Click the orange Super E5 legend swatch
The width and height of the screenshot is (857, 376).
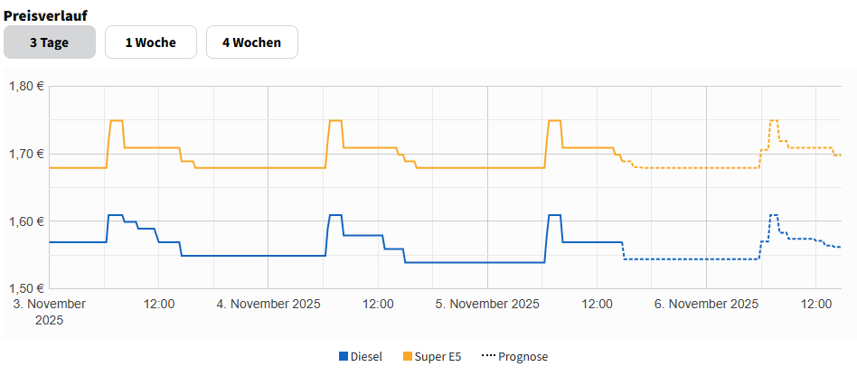[x=407, y=356]
